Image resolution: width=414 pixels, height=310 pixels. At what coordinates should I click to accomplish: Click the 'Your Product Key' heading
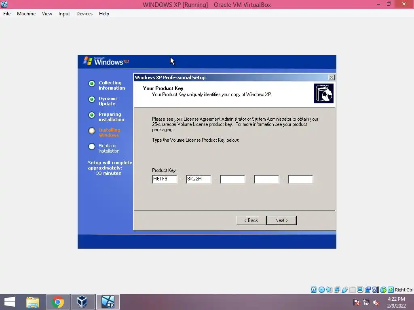click(163, 88)
